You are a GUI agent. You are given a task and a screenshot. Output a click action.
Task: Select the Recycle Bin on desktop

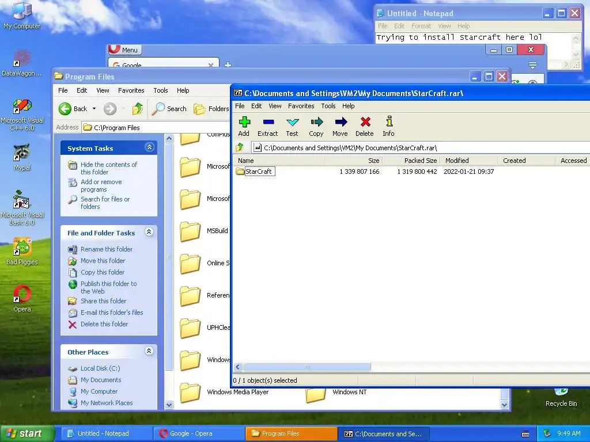point(561,398)
